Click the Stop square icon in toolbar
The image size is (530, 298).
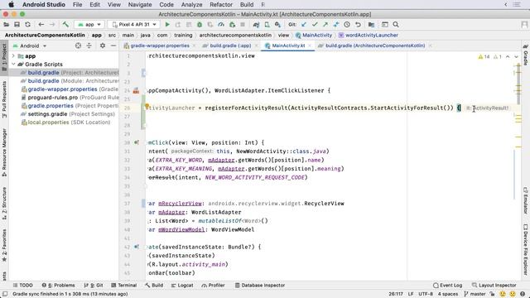(243, 25)
